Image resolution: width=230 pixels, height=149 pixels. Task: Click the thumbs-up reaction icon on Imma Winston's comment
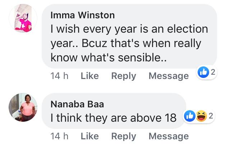click(203, 73)
